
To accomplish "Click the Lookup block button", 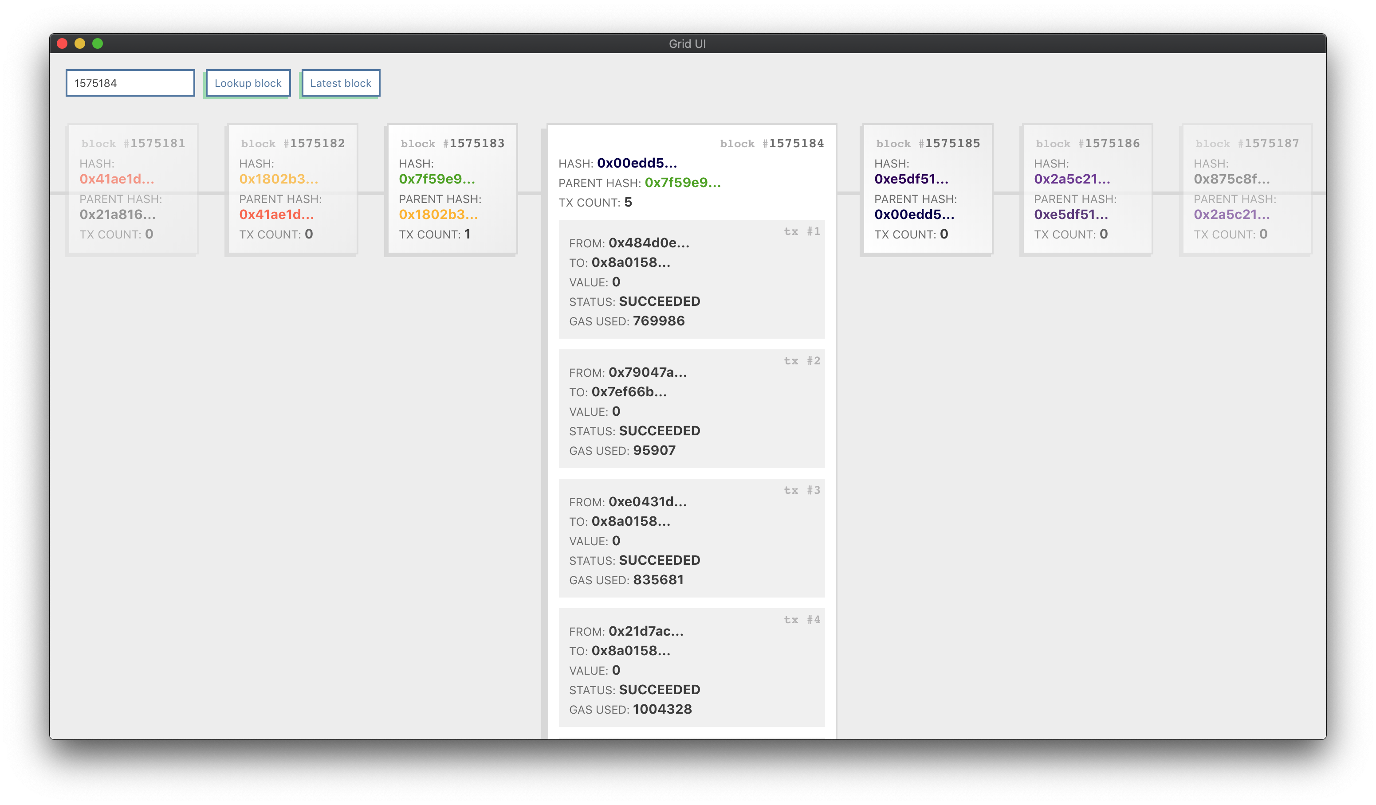I will pos(248,83).
